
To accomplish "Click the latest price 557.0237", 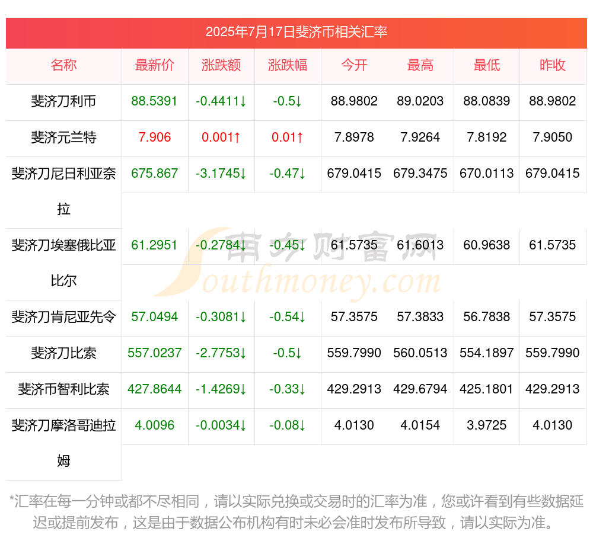I will tap(154, 353).
